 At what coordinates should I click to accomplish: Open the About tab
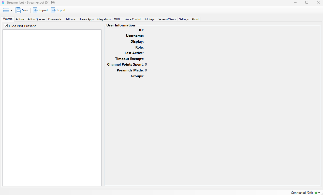pos(195,19)
